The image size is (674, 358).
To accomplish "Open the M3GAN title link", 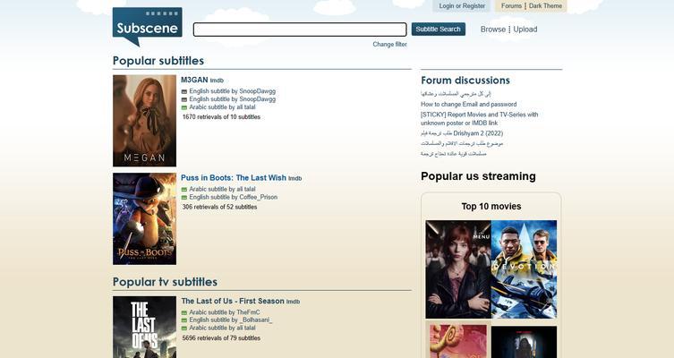I will [194, 80].
